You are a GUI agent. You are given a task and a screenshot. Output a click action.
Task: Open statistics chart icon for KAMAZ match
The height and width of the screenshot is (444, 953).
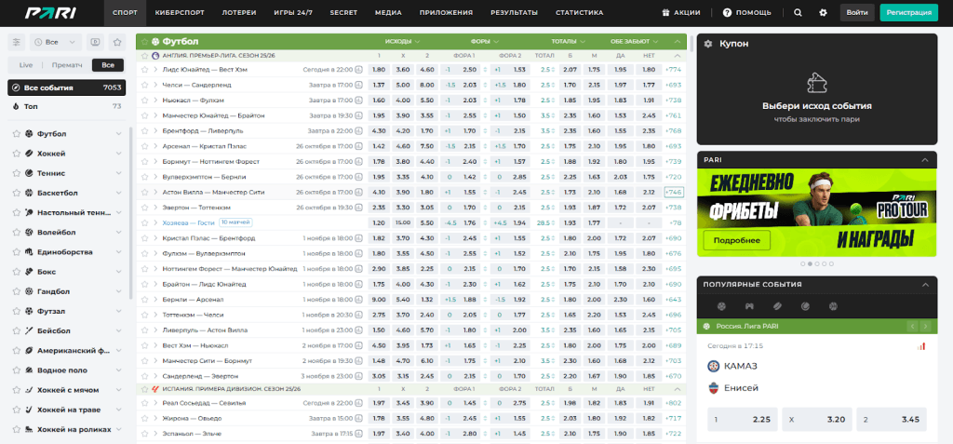[x=921, y=346]
